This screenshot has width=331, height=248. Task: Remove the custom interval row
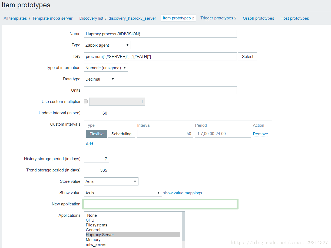pyautogui.click(x=260, y=134)
